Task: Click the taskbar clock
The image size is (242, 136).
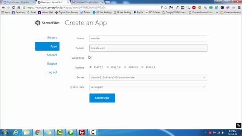Action: (x=233, y=133)
